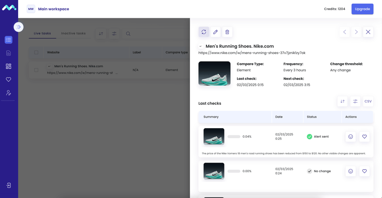The image size is (382, 198).
Task: Toggle the select-all checkbox in table header
Action: coord(36,52)
